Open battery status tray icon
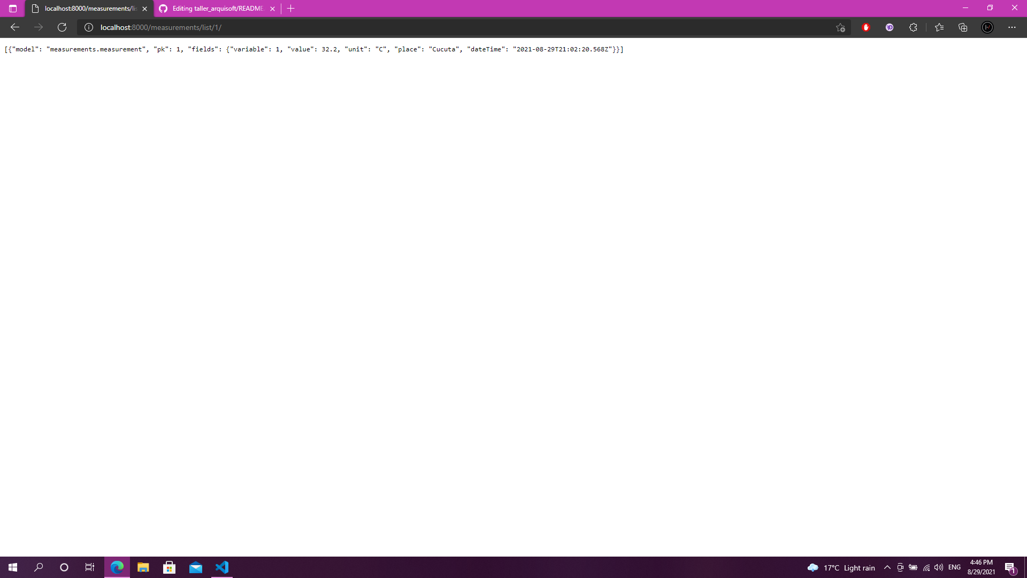The width and height of the screenshot is (1027, 578). click(x=913, y=567)
